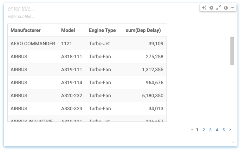Click the previous page arrow

(192, 130)
